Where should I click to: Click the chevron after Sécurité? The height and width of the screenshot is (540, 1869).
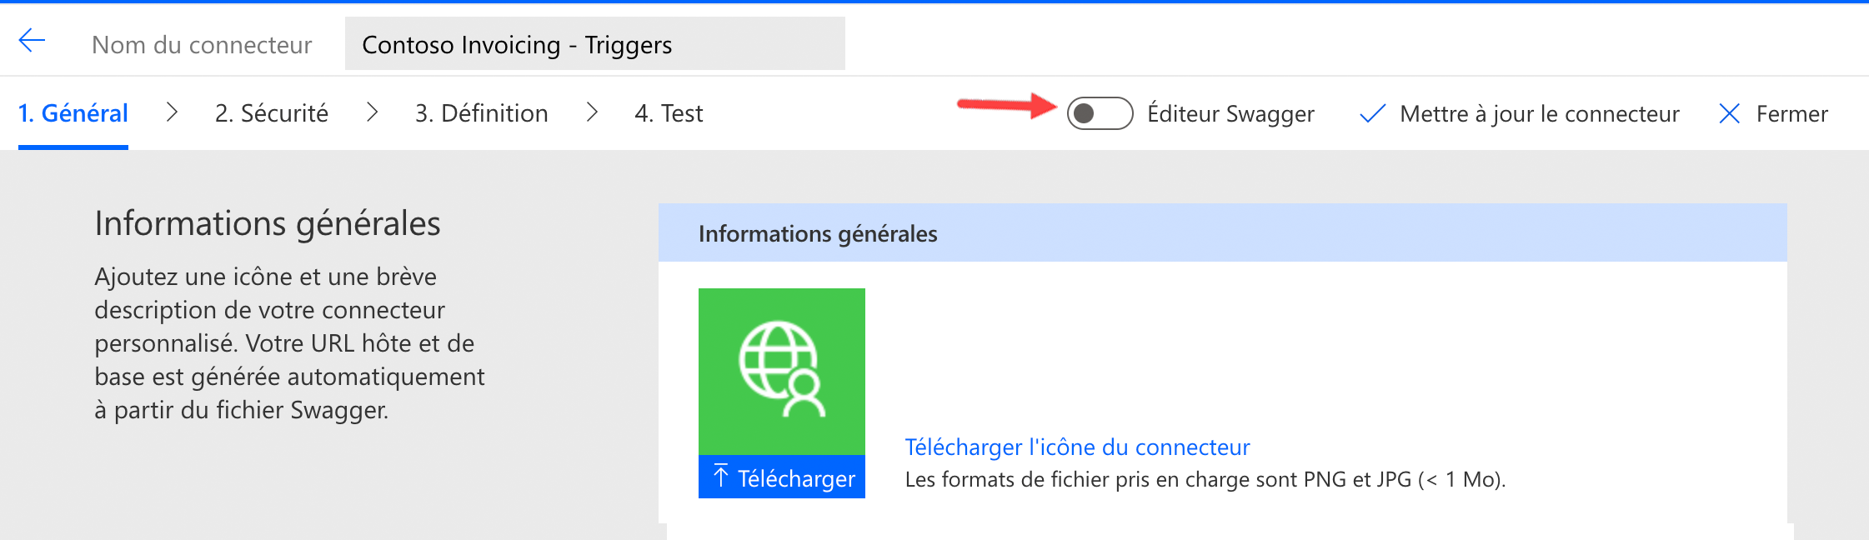tap(372, 112)
